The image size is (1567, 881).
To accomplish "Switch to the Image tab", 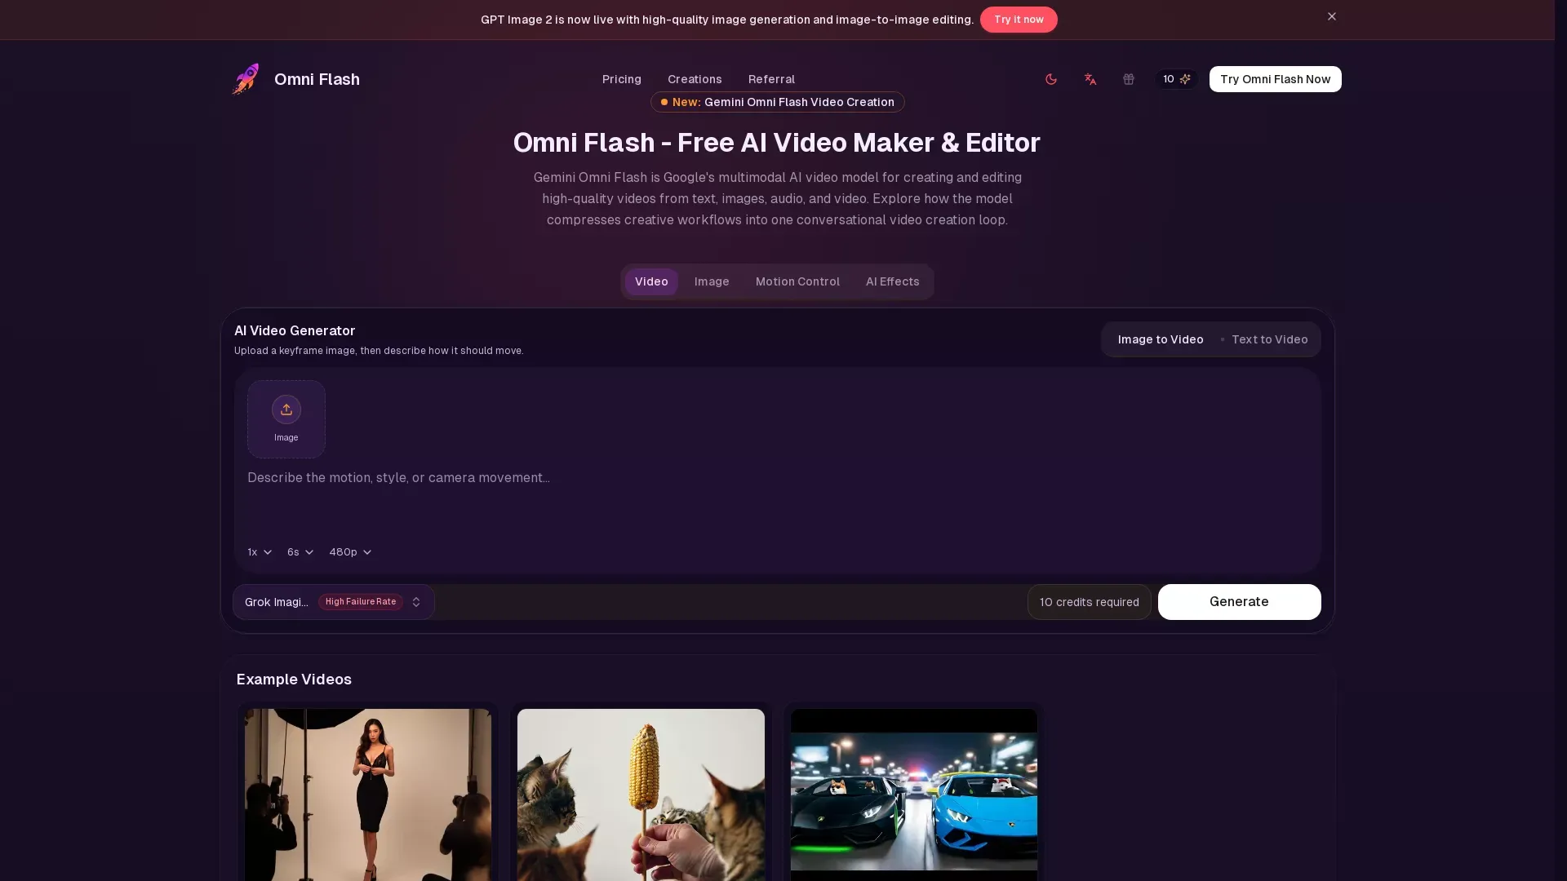I will click(x=712, y=281).
